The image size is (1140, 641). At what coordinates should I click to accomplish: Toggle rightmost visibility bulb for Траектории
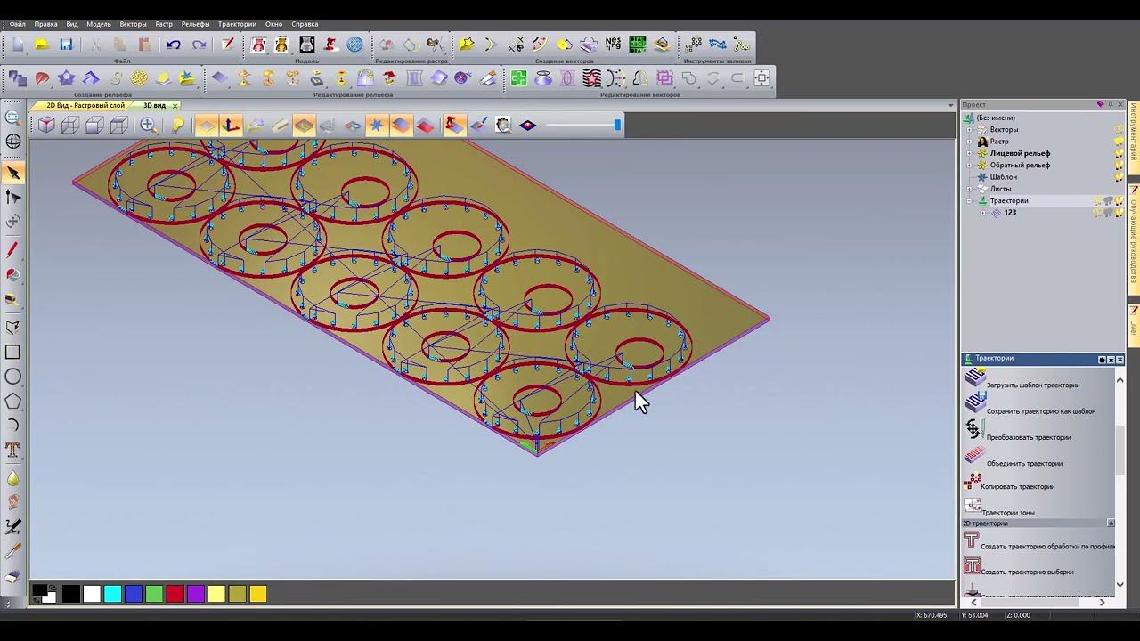[x=1119, y=201]
